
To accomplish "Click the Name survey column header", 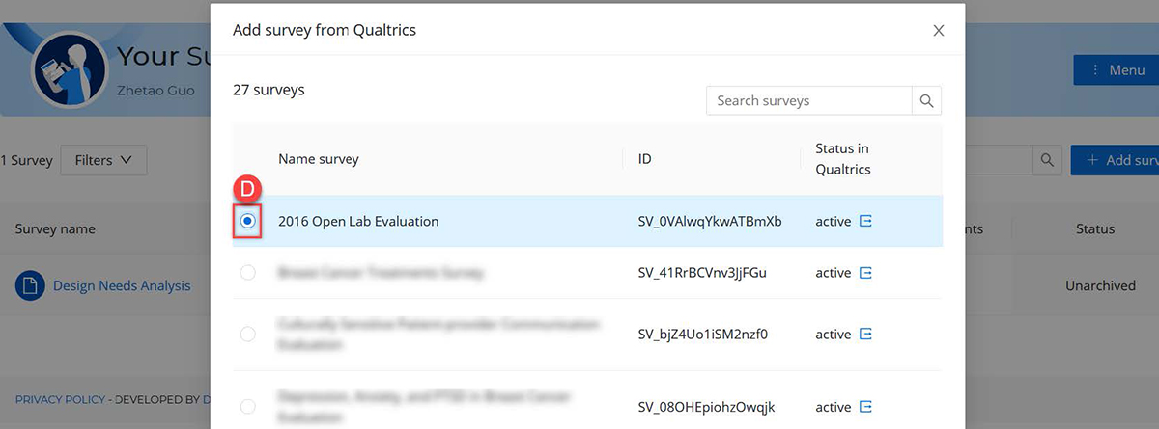I will point(319,159).
